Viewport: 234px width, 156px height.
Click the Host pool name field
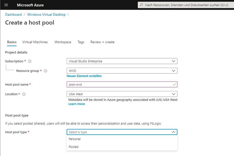click(x=122, y=85)
